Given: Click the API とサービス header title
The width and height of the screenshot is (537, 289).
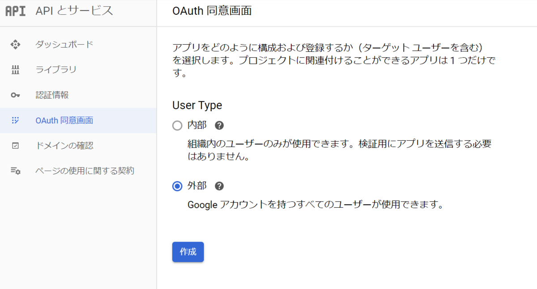Looking at the screenshot, I should click(74, 11).
